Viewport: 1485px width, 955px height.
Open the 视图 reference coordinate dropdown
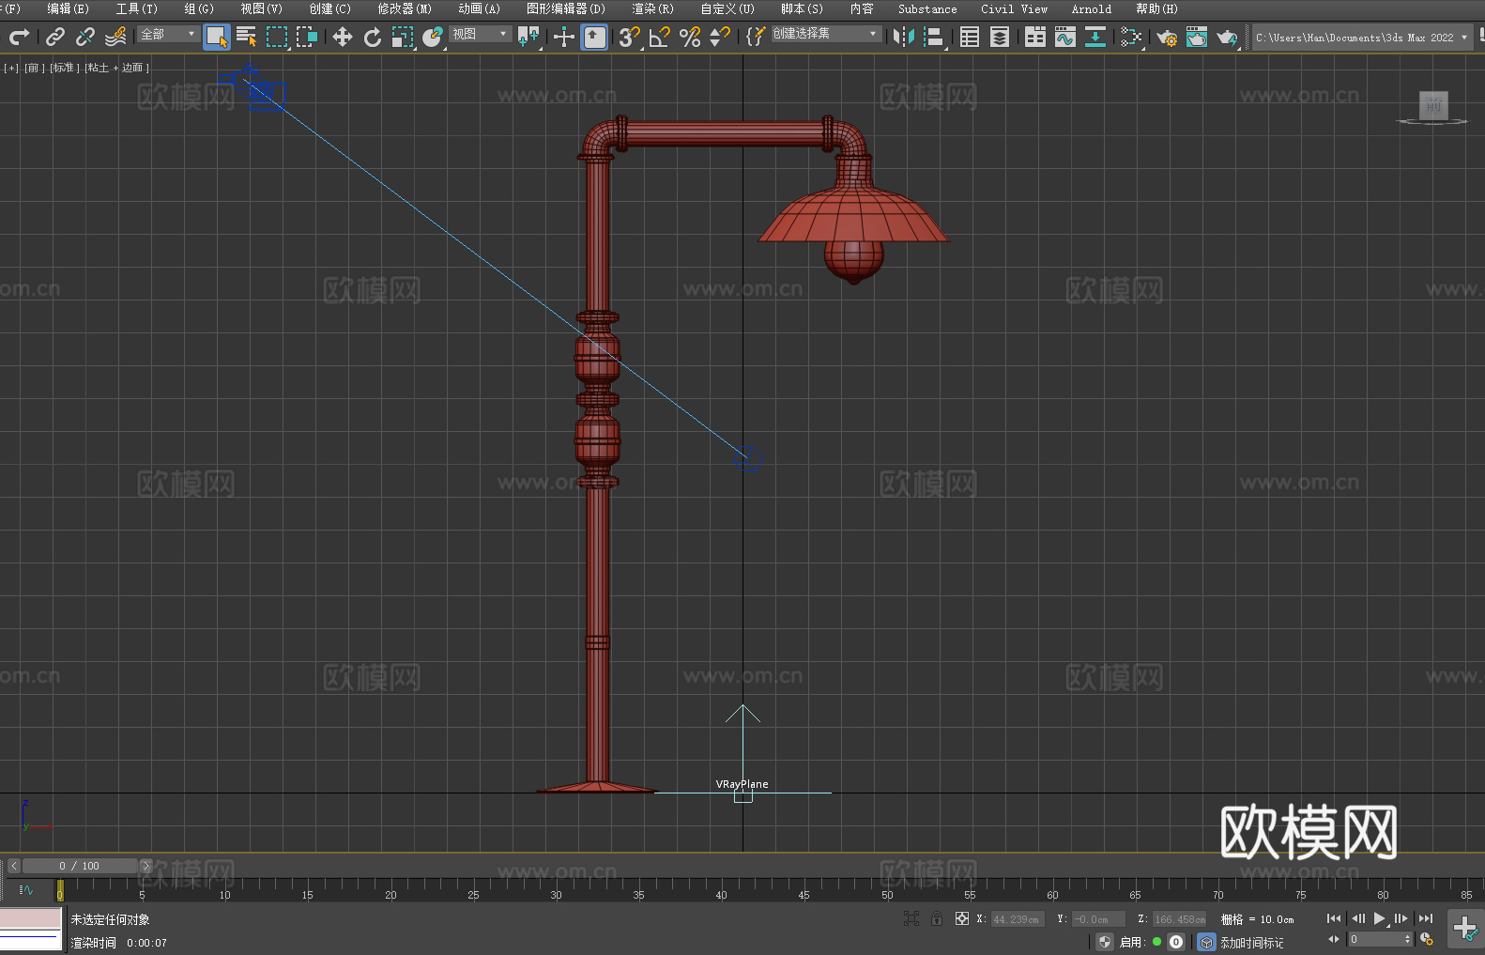coord(480,34)
